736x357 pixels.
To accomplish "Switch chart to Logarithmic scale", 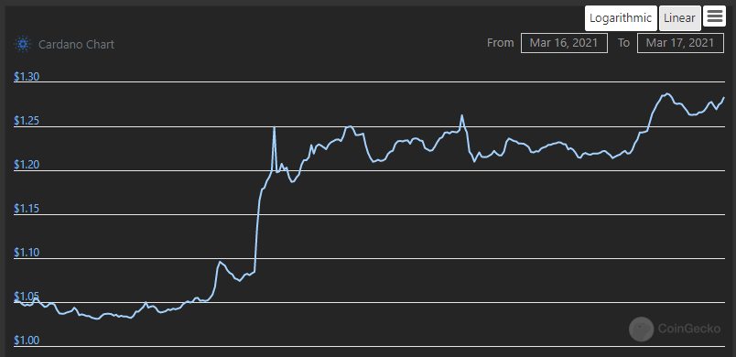I will [x=621, y=18].
